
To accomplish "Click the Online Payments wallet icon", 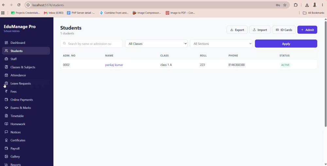I will [x=6, y=100].
